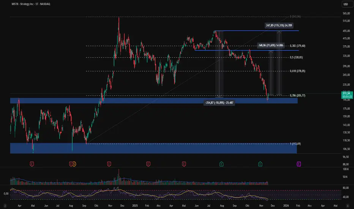Image resolution: width=354 pixels, height=209 pixels.
Task: Click the 106,50 price axis label
Action: coord(346,149)
